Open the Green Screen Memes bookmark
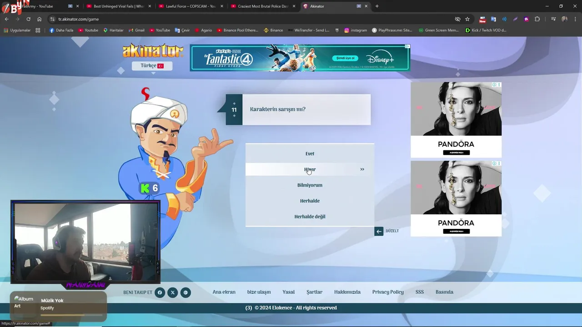582x327 pixels. tap(438, 30)
